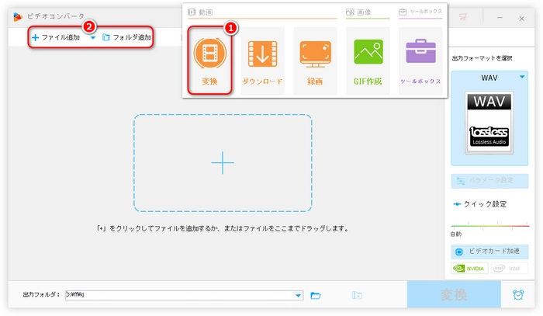Open the 録画 screen recorder icon
This screenshot has height=316, width=543.
point(313,54)
